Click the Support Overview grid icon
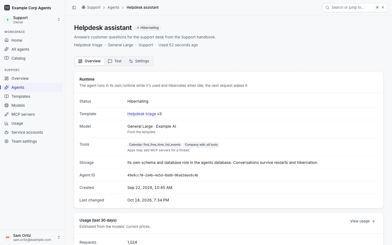 coord(7,78)
